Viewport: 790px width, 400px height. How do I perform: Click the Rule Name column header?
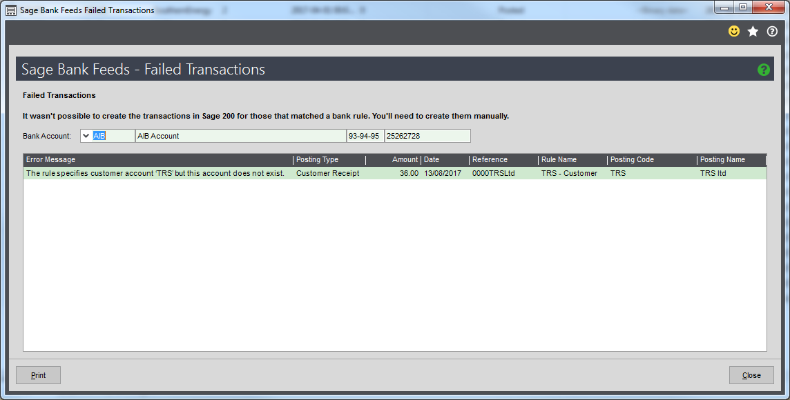(x=572, y=160)
